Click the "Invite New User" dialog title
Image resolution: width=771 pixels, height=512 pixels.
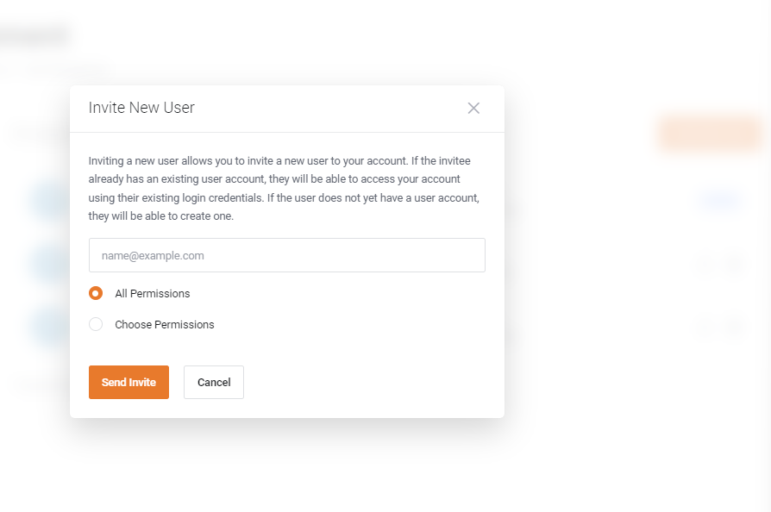[141, 108]
